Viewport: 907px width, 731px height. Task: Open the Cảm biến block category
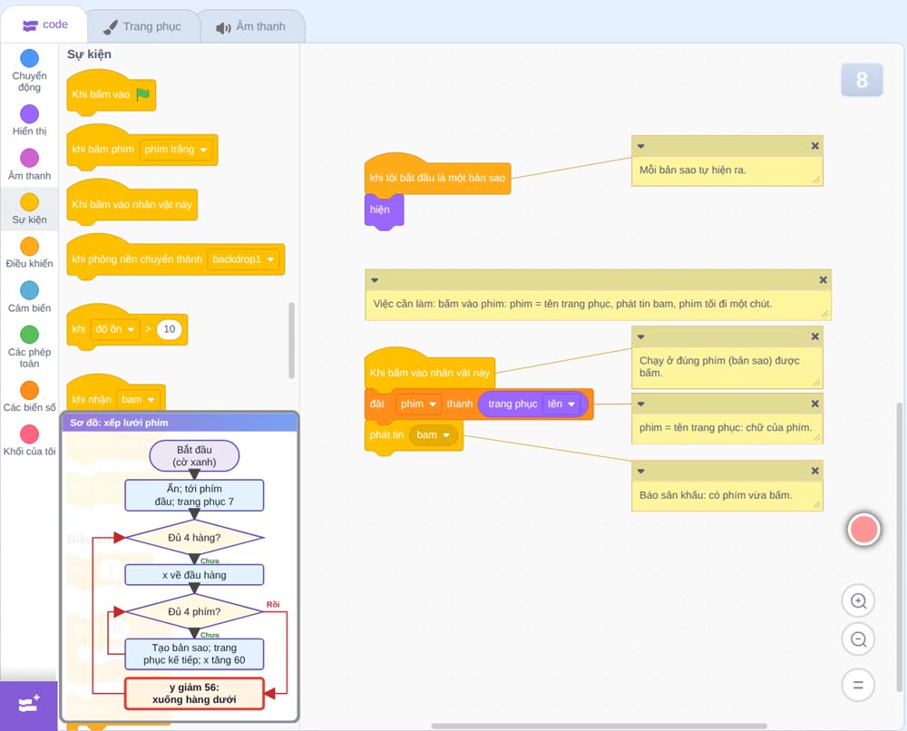point(30,297)
